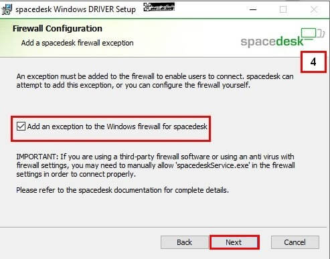Viewport: 330px width, 259px height.
Task: Proceed with the Next button
Action: 234,242
